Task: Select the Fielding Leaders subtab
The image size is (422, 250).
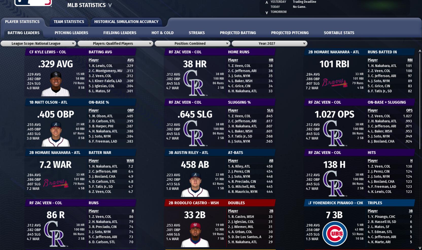Action: pyautogui.click(x=120, y=33)
